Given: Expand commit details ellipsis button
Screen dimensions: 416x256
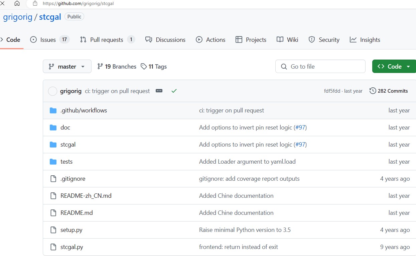Looking at the screenshot, I should 159,91.
